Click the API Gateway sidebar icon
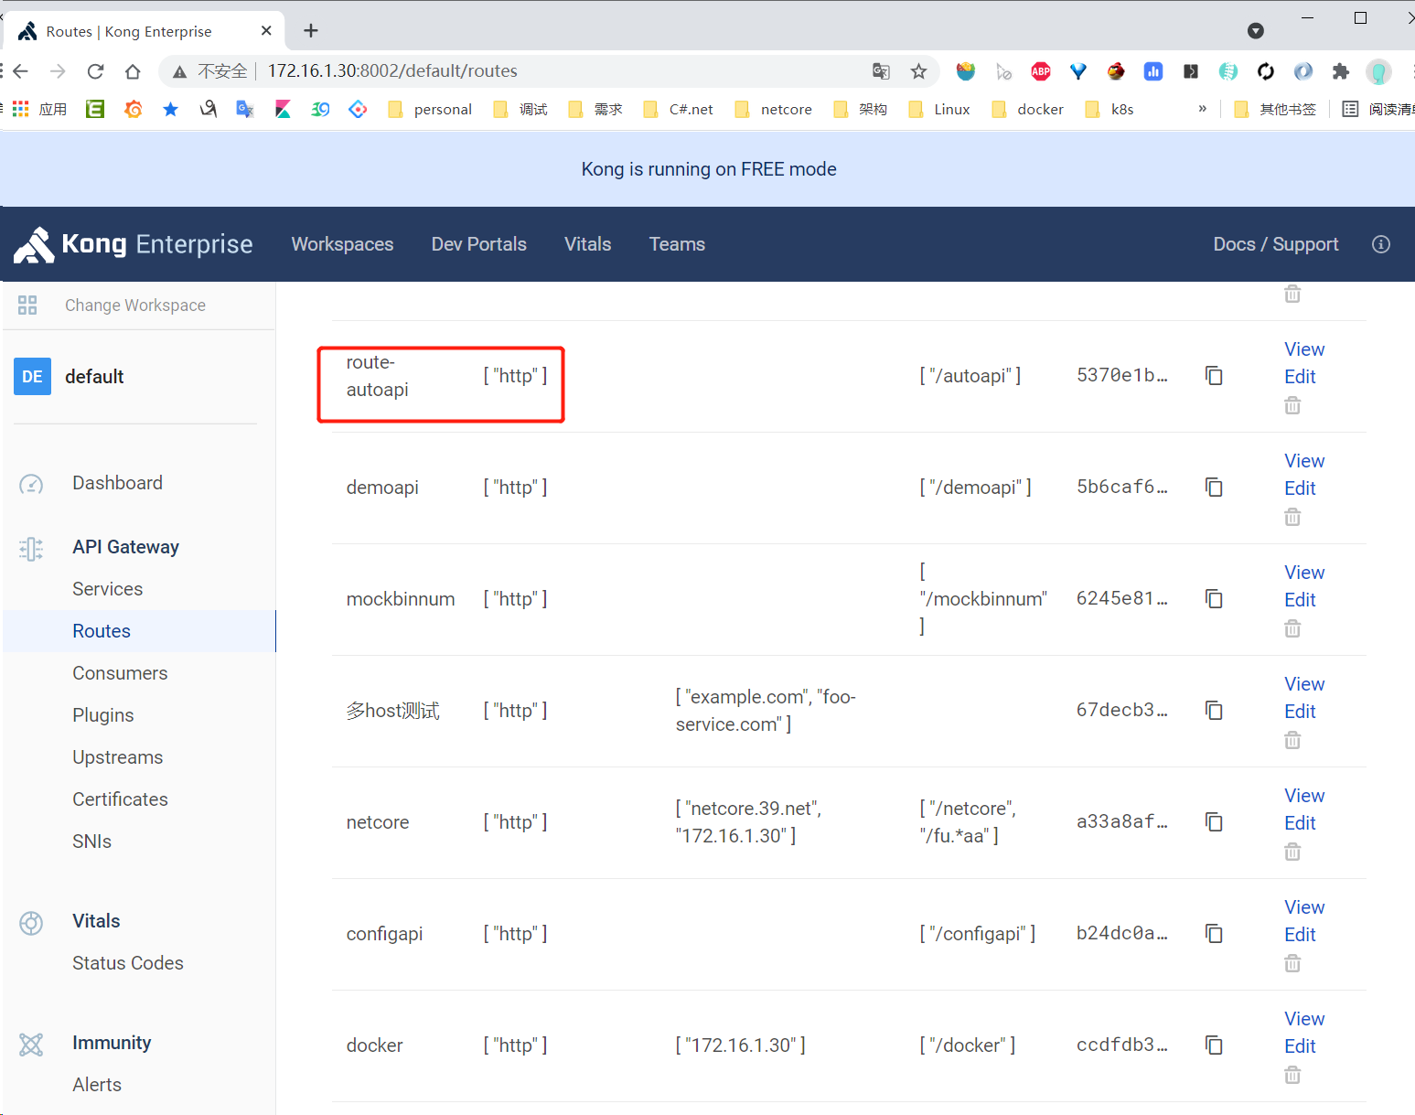Screen dimensions: 1415x1115 click(31, 548)
